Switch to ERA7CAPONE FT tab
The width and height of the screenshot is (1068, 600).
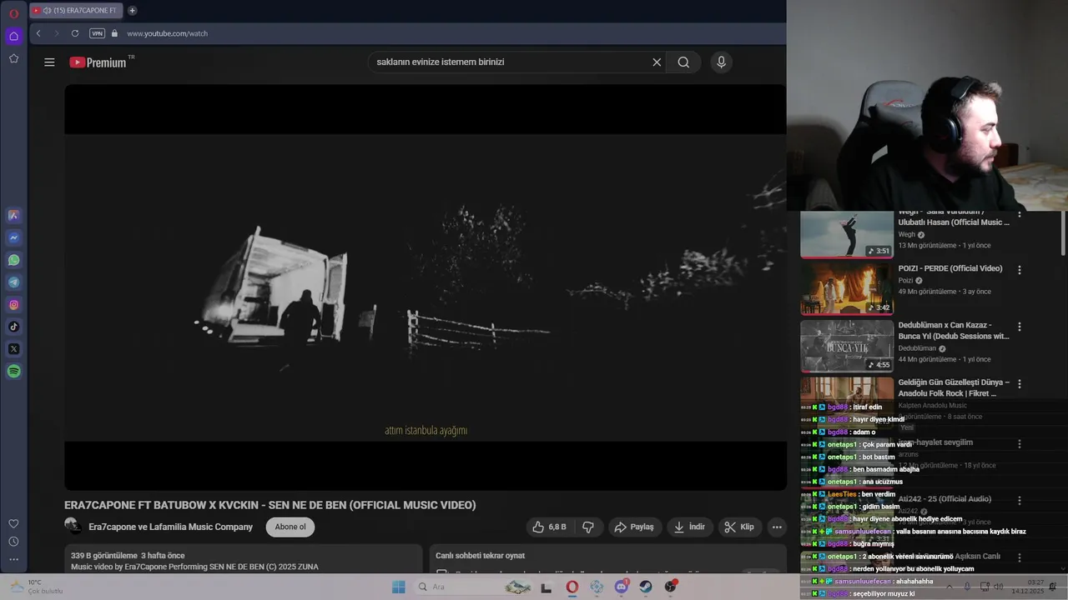(x=76, y=10)
